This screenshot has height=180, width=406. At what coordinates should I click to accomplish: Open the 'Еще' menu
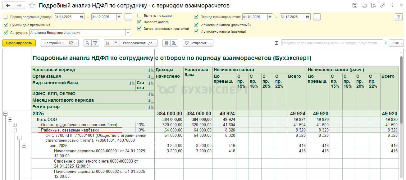tap(397, 43)
